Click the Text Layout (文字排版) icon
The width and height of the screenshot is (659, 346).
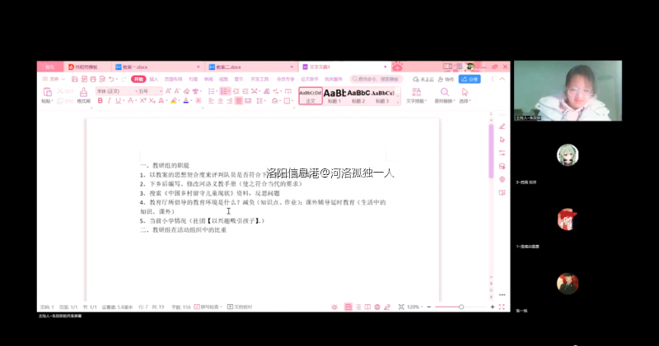click(x=417, y=92)
